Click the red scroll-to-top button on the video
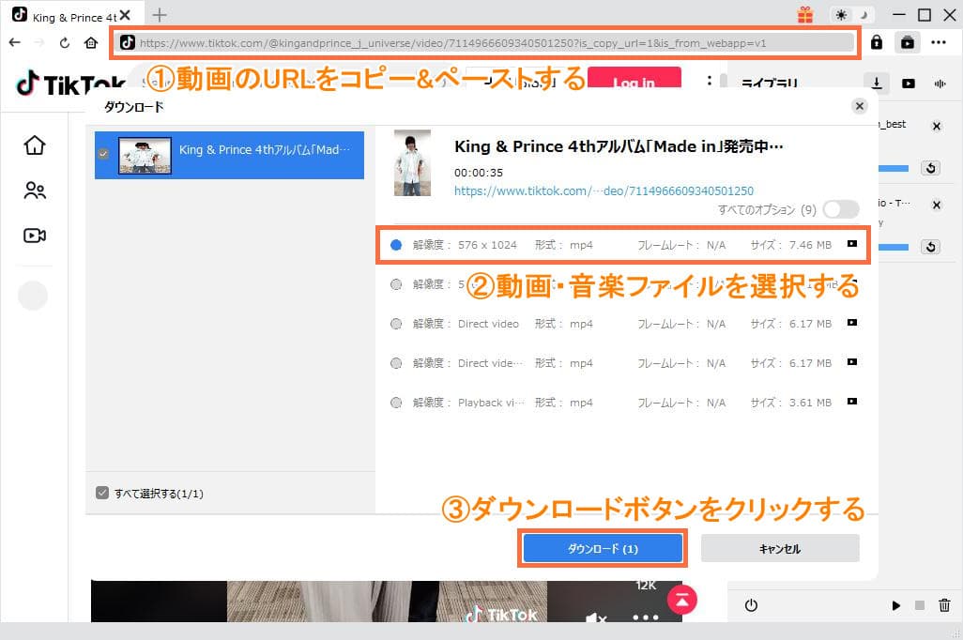The height and width of the screenshot is (640, 963). click(x=681, y=601)
